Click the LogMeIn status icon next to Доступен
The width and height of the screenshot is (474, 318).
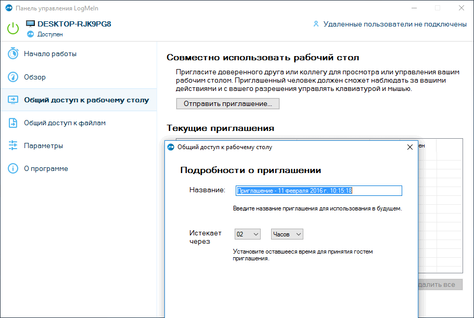pos(31,34)
